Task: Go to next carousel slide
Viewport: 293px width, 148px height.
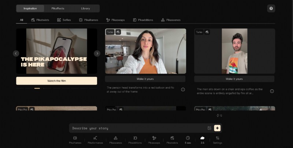Action: (x=97, y=54)
